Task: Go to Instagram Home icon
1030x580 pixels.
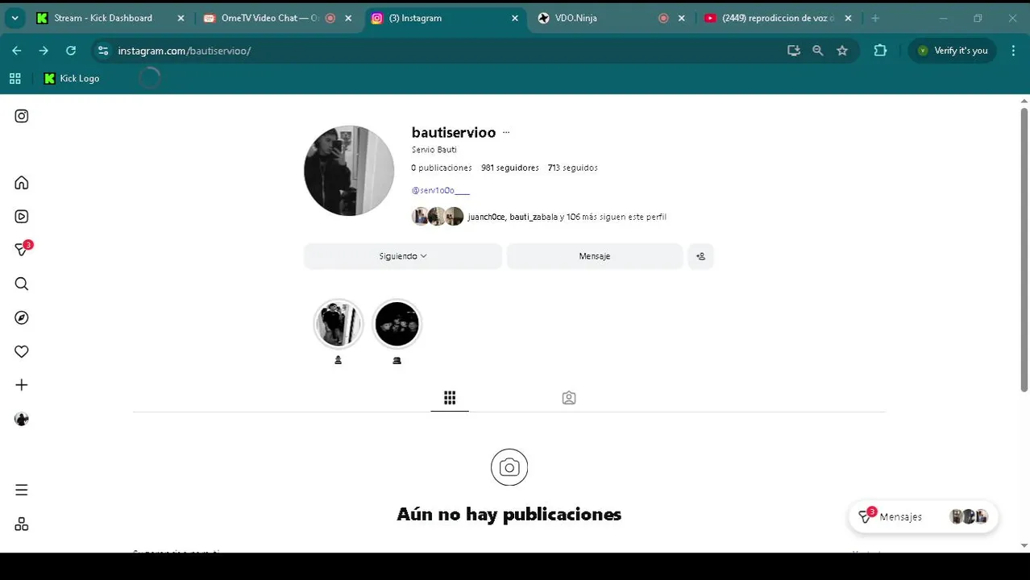Action: click(x=22, y=183)
